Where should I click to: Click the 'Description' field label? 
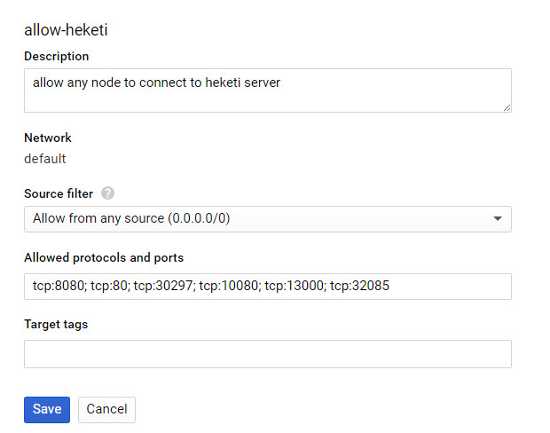click(x=57, y=57)
